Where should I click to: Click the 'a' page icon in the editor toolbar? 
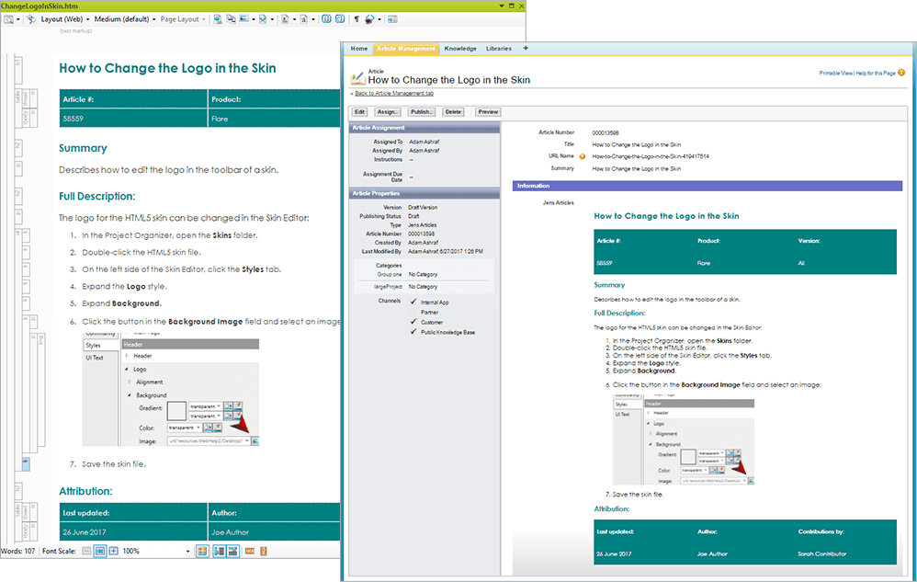[303, 19]
